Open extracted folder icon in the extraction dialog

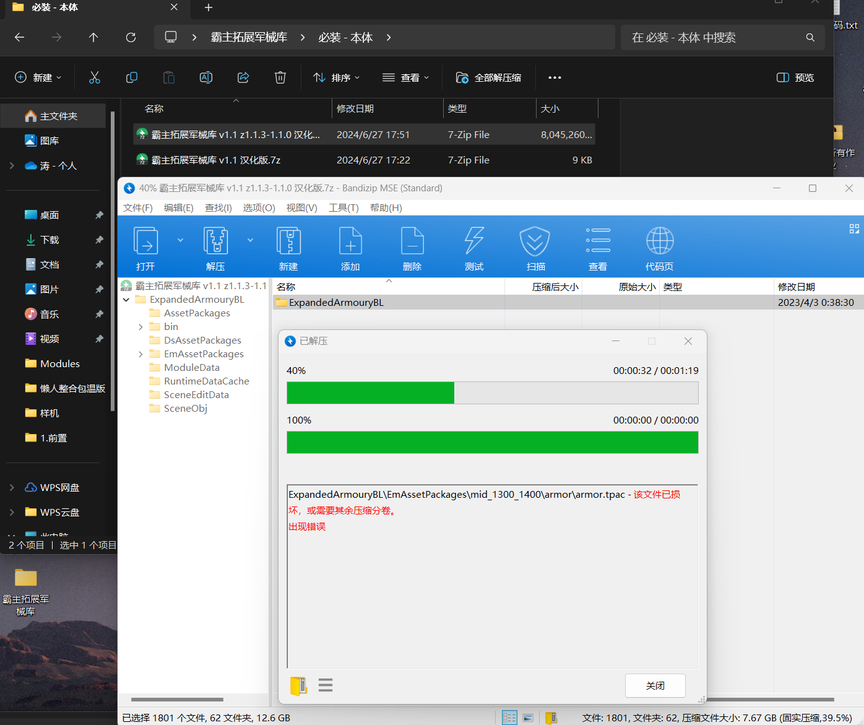pyautogui.click(x=298, y=685)
